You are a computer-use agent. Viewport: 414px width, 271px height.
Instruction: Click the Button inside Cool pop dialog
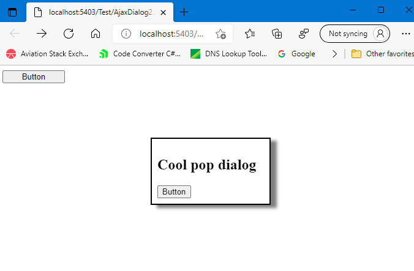[174, 191]
